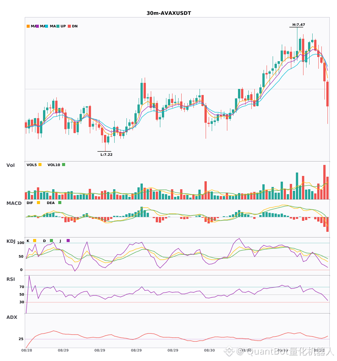Image resolution: width=337 pixels, height=361 pixels.
Task: Click the 25 level on ADX axis
Action: point(21,339)
